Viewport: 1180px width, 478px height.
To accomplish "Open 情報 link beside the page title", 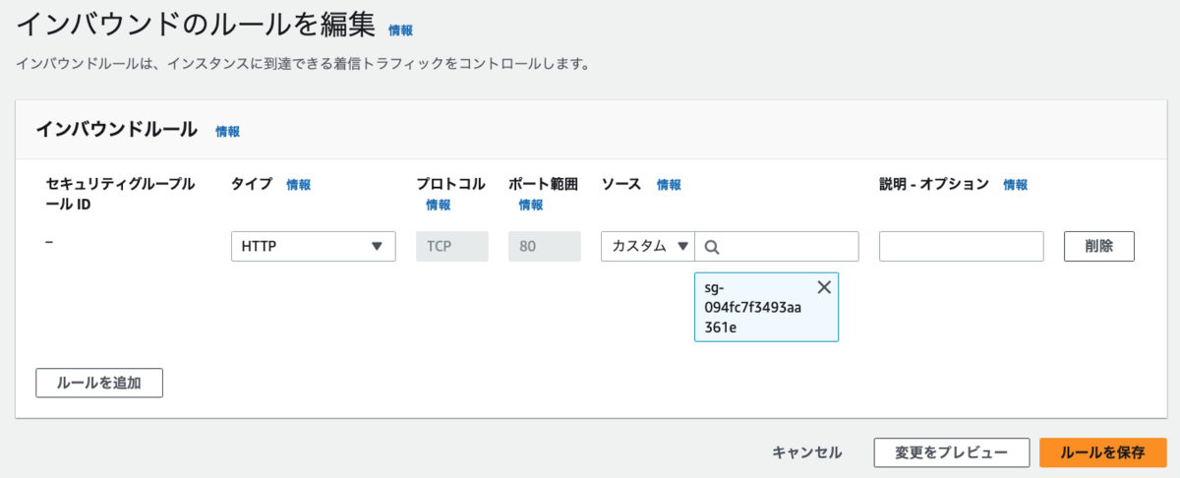I will 400,30.
